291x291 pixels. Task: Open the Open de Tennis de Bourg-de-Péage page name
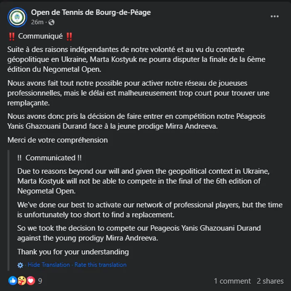91,12
